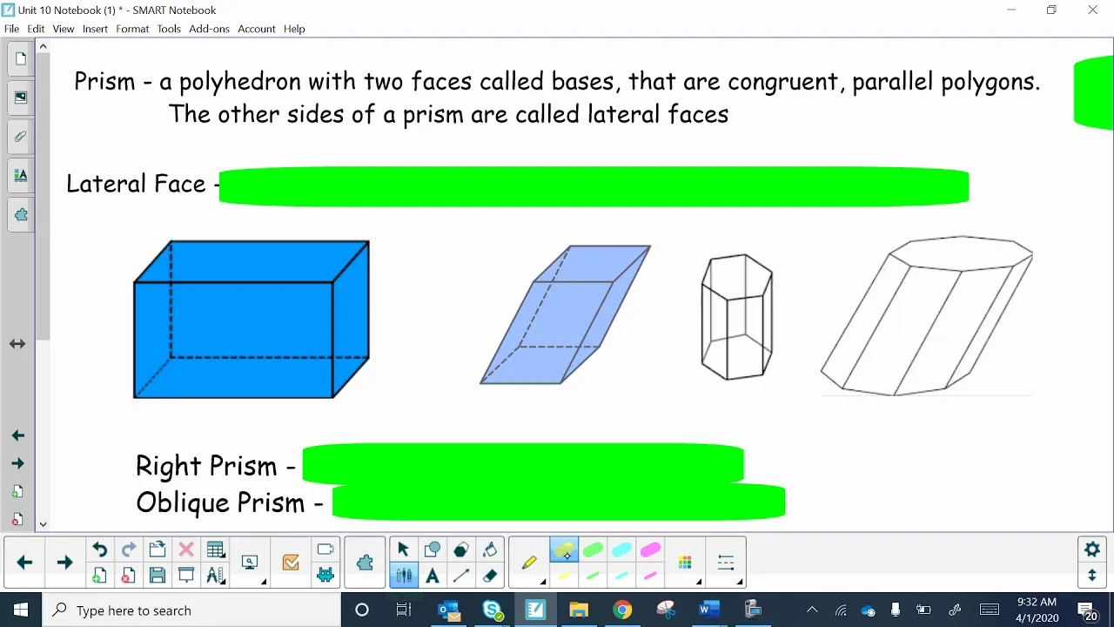Click the blue monster activity icon
This screenshot has height=627, width=1114.
(325, 576)
